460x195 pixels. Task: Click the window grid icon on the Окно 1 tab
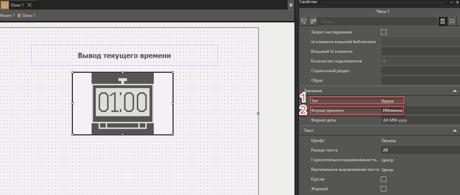(5, 5)
